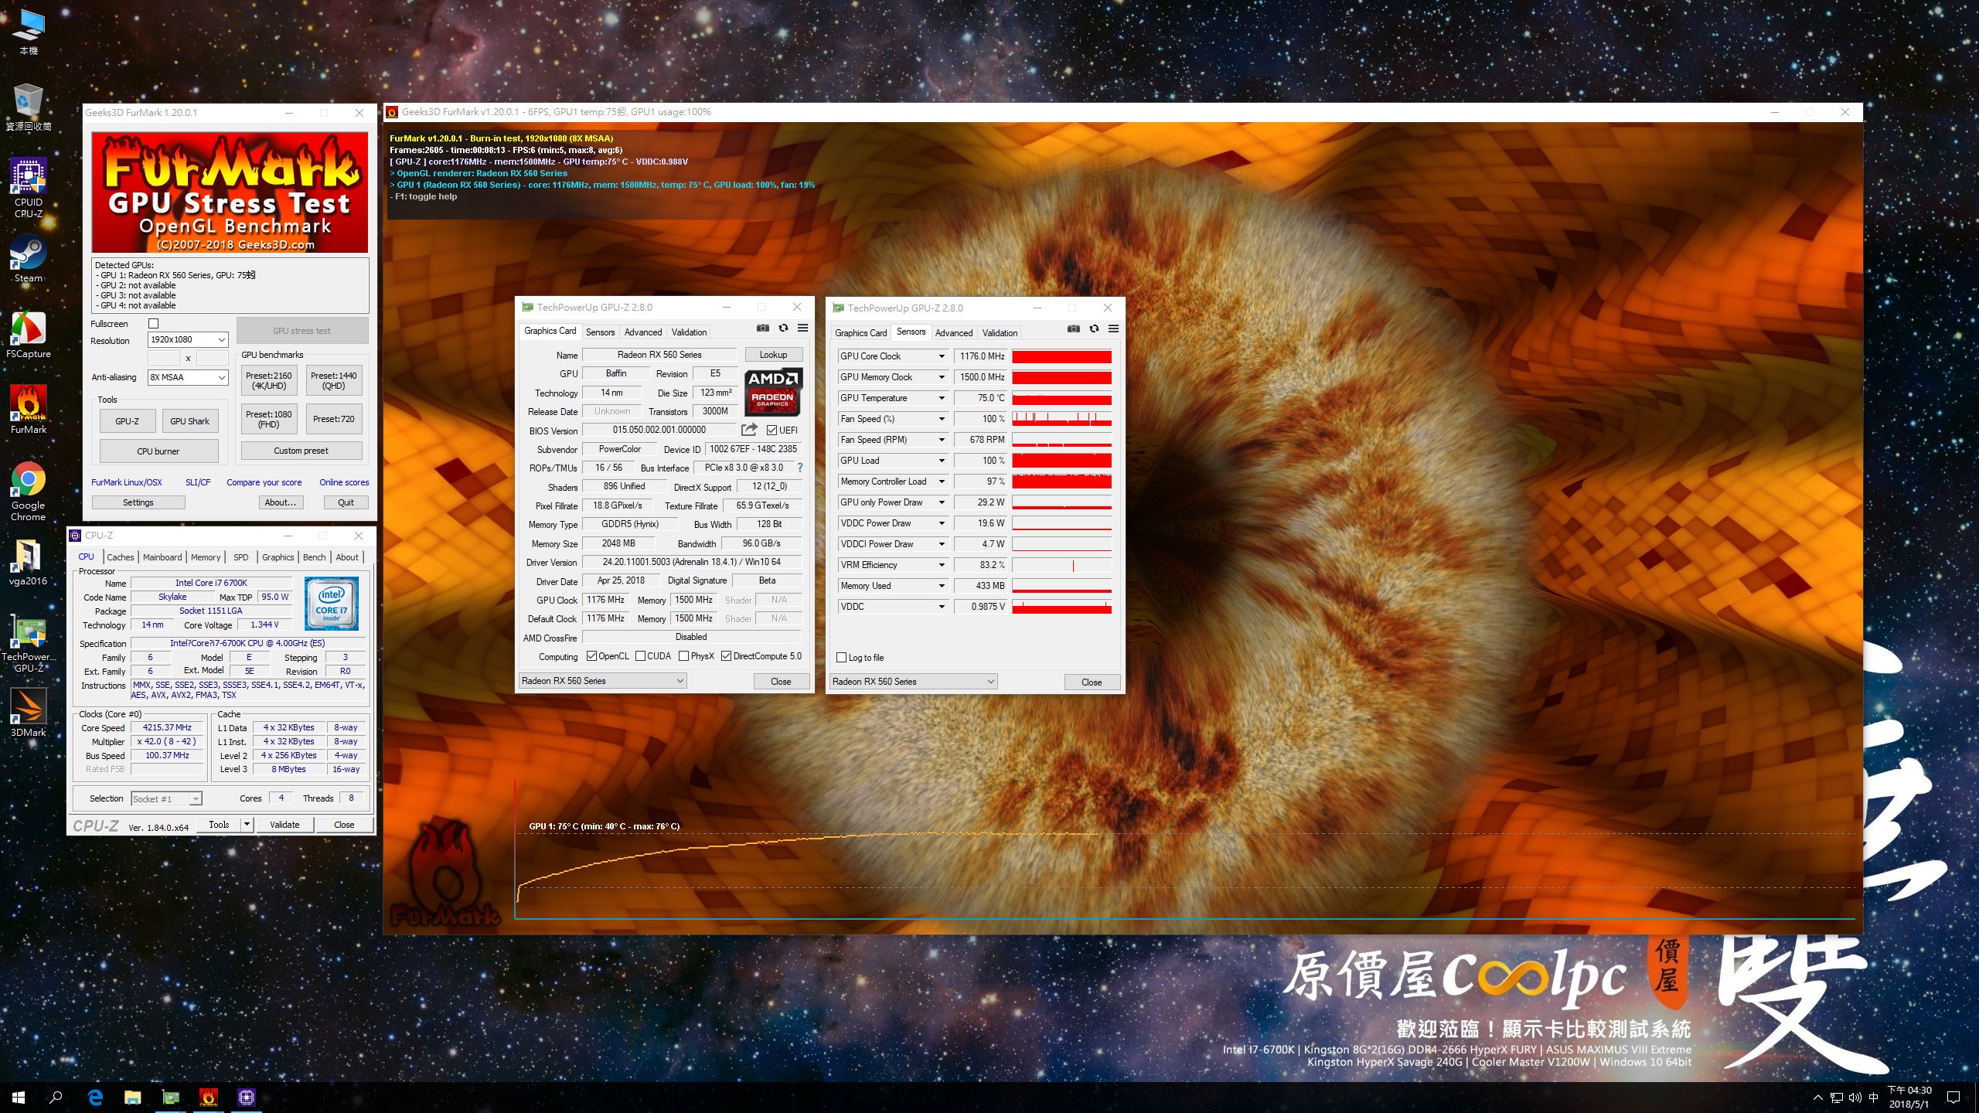Toggle the OpenCL checkbox
Viewport: 1979px width, 1113px height.
coord(591,656)
